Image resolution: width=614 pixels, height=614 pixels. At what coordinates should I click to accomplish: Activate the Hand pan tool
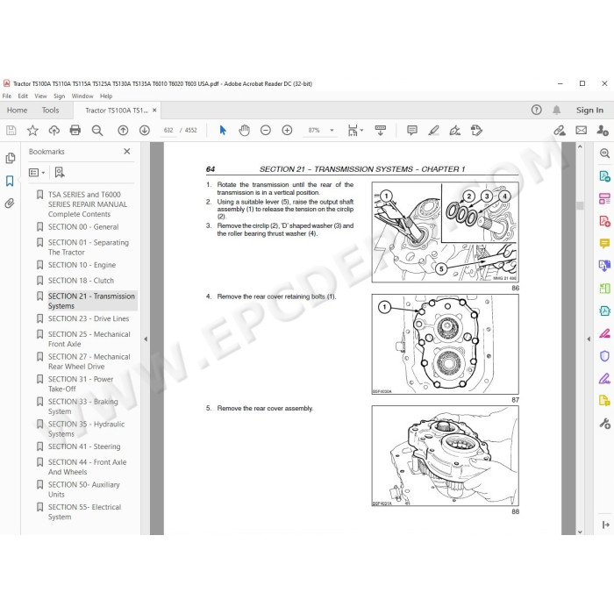[x=245, y=131]
